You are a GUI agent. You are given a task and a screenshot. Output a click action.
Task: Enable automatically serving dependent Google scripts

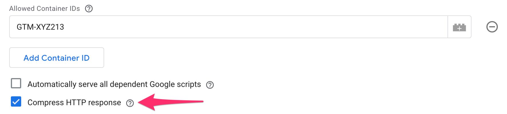click(16, 84)
